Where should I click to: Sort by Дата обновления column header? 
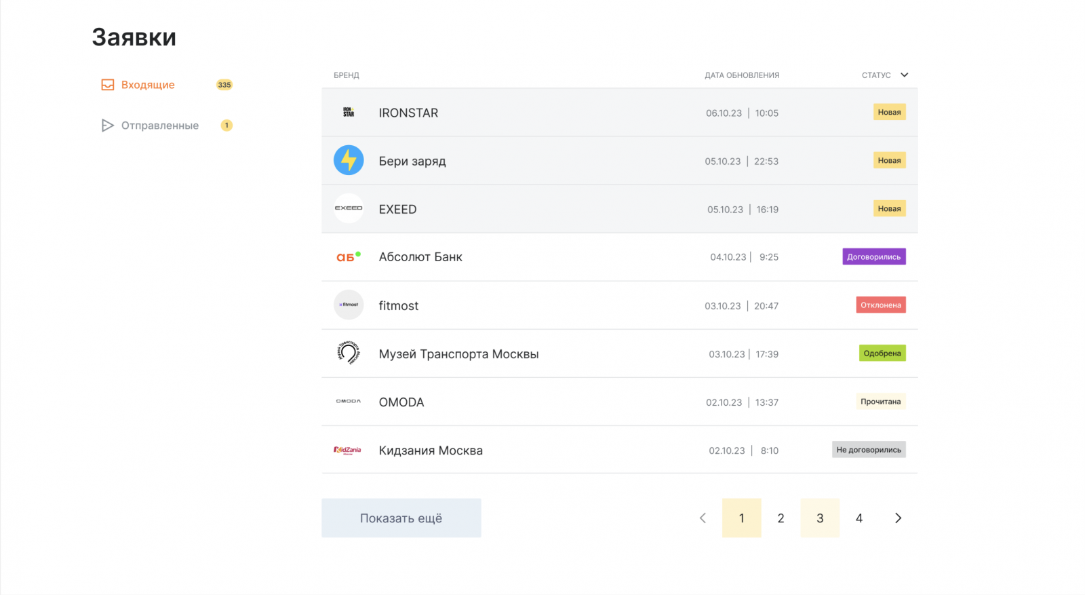click(741, 75)
